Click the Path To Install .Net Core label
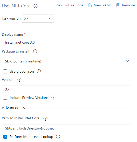 pyautogui.click(x=21, y=118)
